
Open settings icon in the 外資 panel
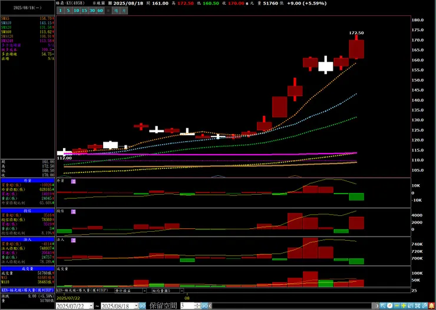(x=74, y=182)
